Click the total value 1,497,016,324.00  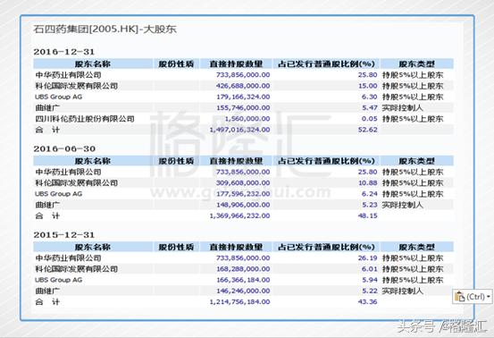(x=239, y=130)
